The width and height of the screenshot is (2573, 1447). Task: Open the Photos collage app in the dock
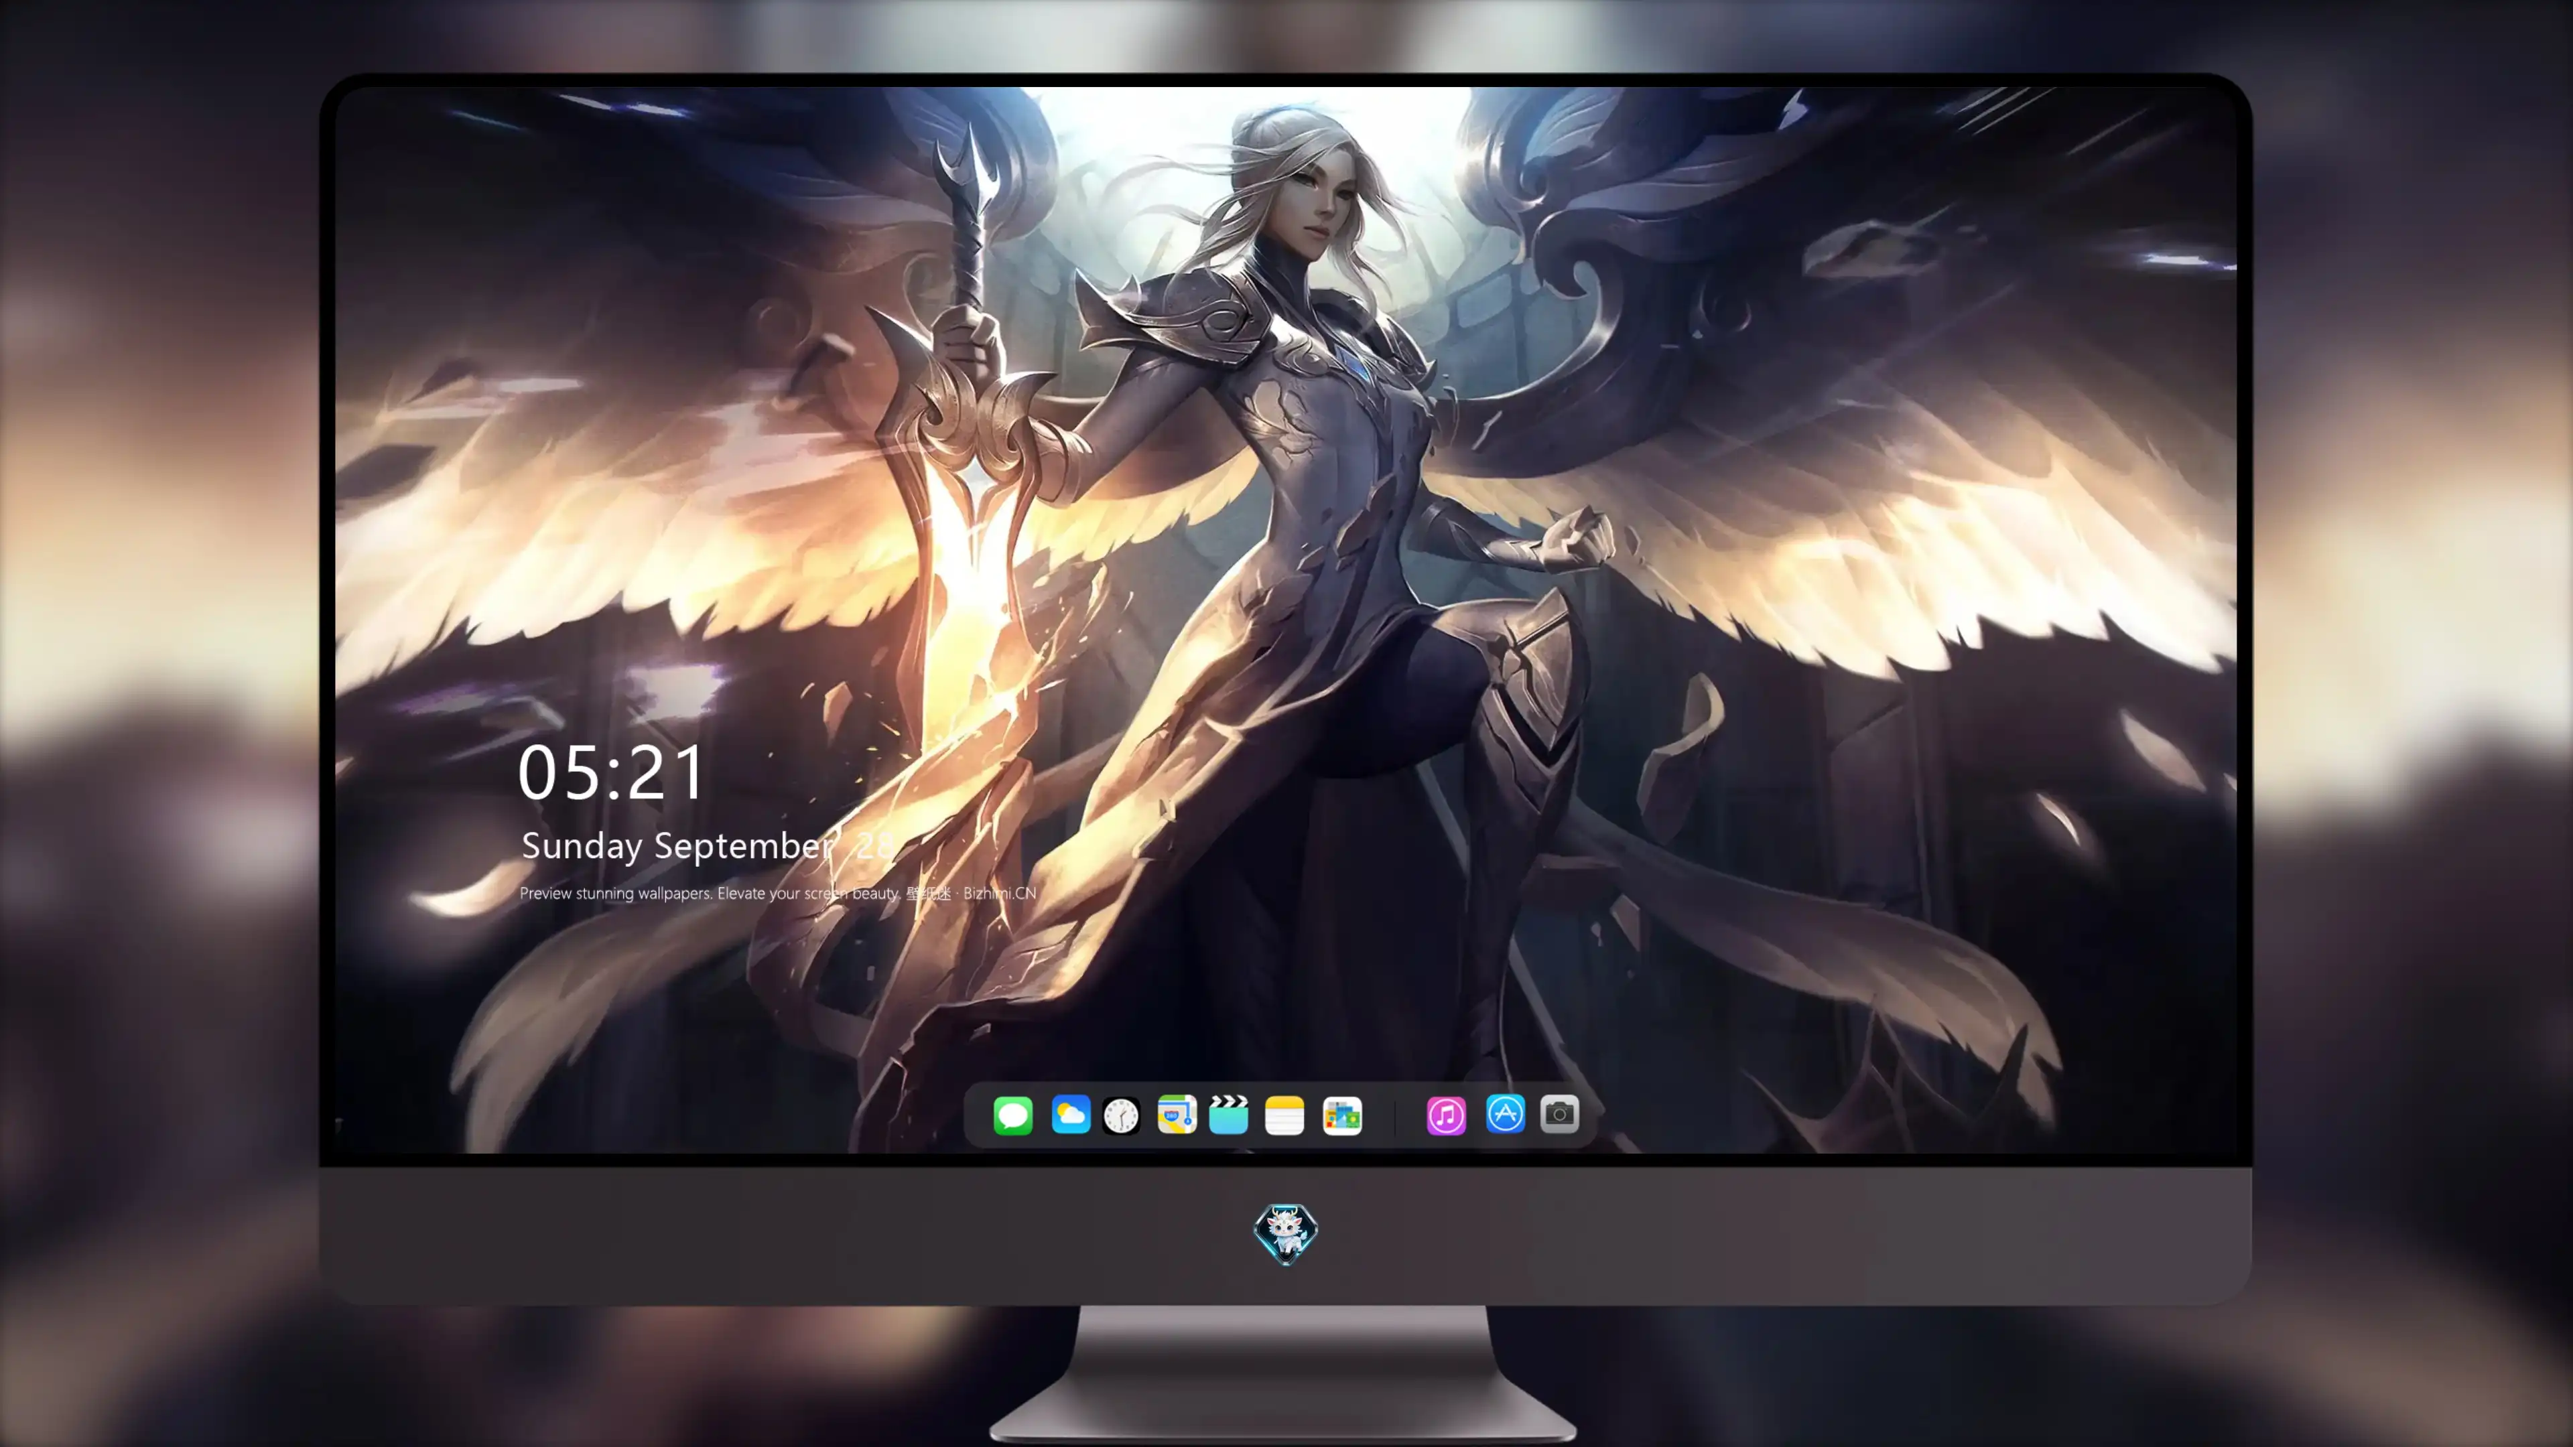coord(1342,1115)
